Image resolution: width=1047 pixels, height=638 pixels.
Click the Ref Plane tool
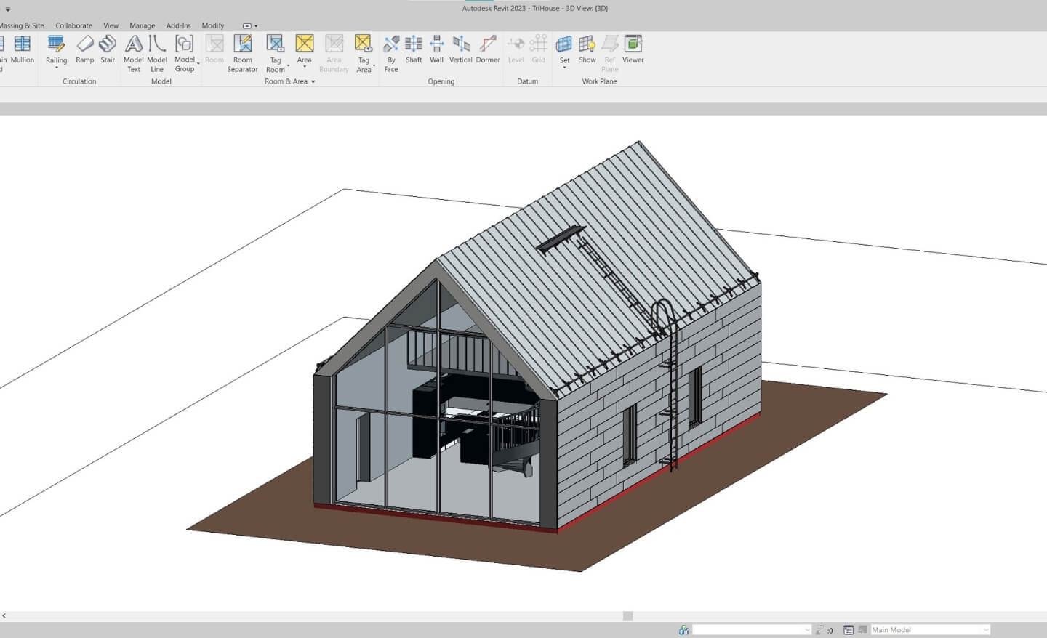610,54
